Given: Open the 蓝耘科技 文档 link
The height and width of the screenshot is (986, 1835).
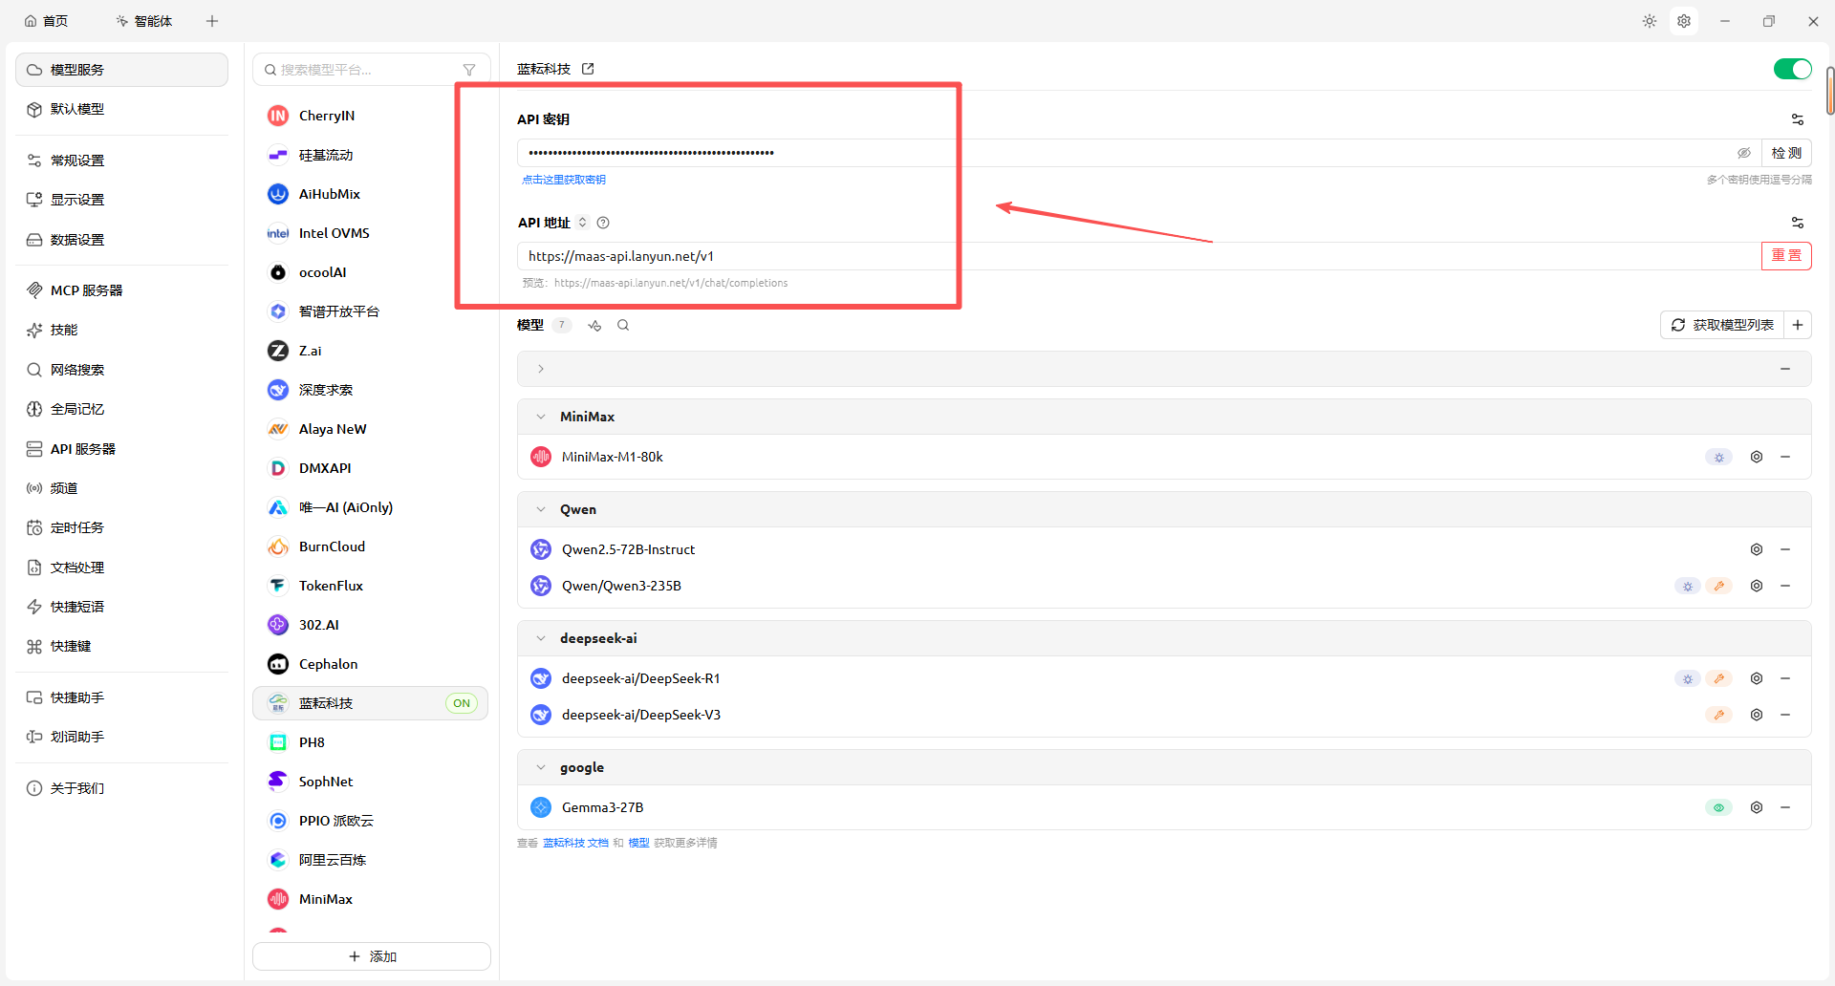Looking at the screenshot, I should coord(575,843).
